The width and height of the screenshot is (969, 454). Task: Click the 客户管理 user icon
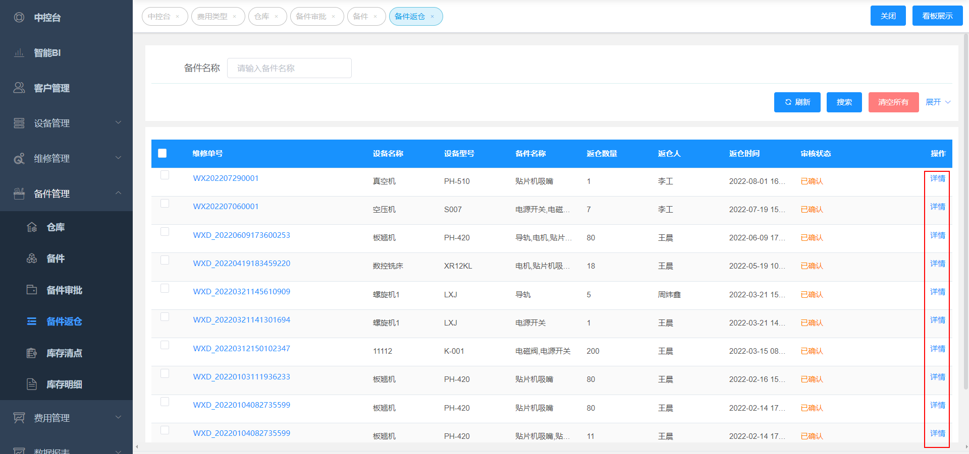(x=19, y=88)
